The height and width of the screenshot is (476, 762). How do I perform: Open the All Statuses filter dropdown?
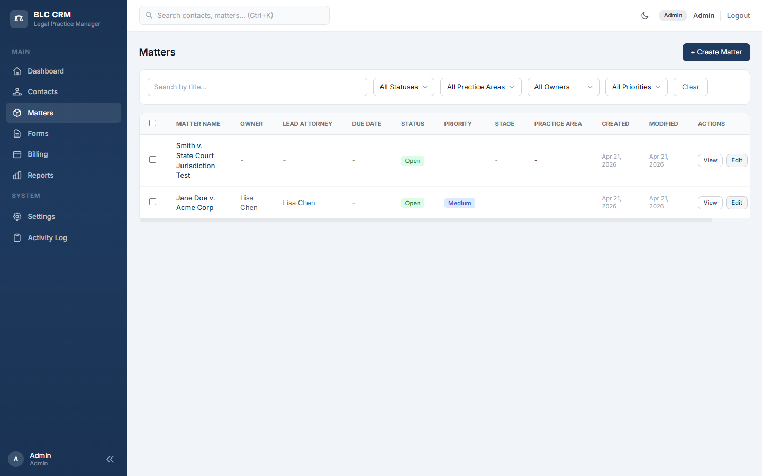tap(404, 87)
